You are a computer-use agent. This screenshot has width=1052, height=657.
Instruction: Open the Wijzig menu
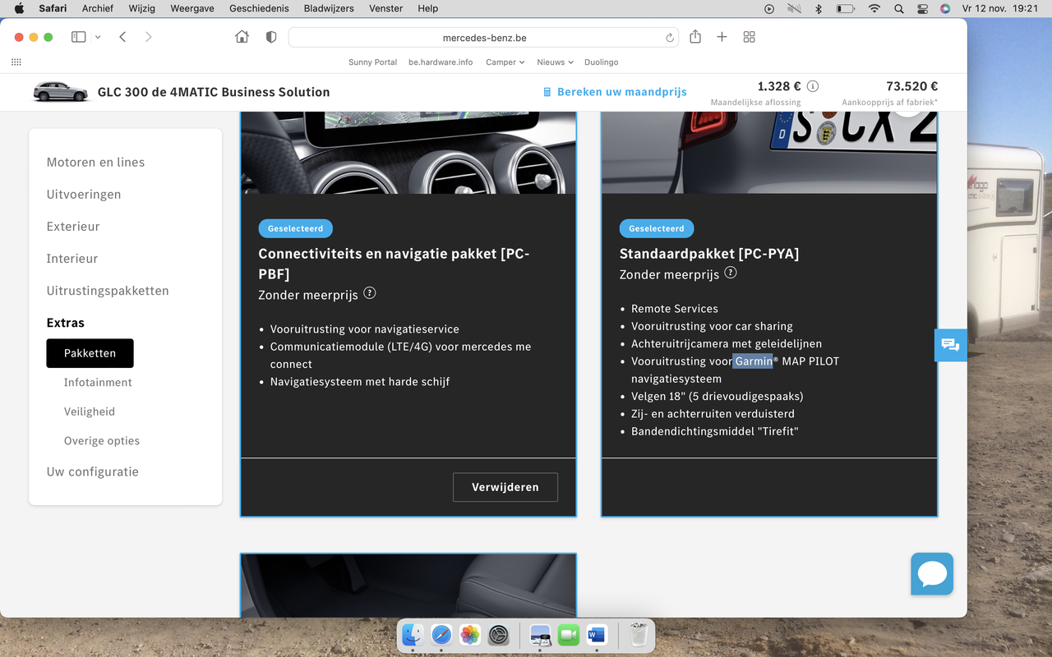142,8
